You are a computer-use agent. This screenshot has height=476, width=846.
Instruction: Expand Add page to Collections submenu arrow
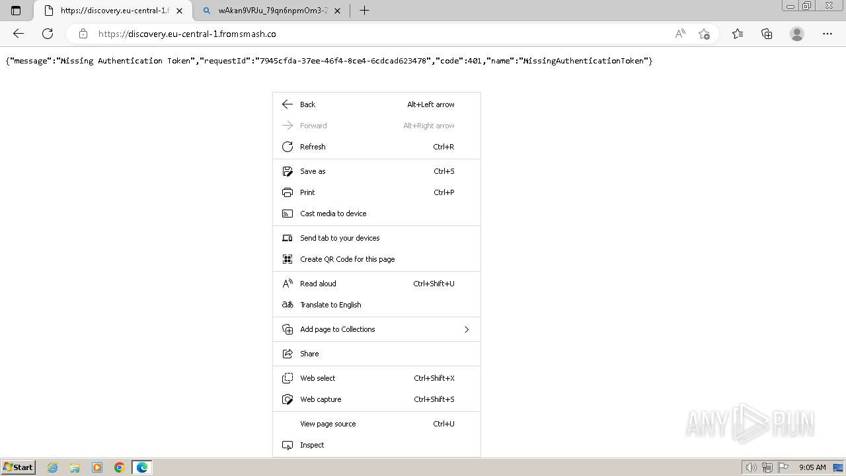[x=467, y=329]
